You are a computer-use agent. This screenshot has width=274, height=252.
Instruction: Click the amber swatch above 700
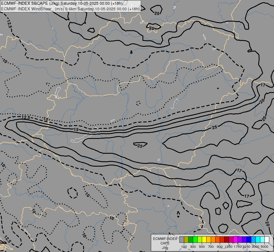click(x=209, y=240)
